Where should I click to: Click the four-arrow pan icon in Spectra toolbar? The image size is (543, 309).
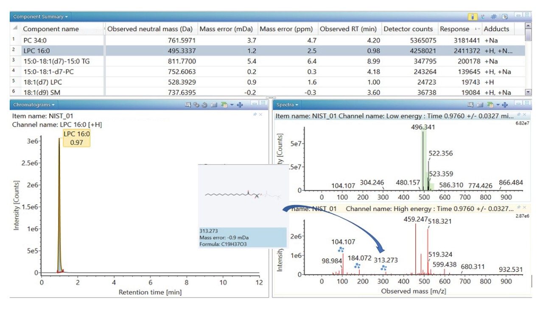(x=505, y=105)
